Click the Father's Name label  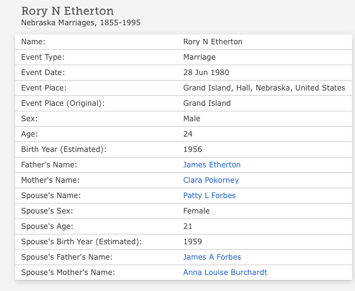49,165
